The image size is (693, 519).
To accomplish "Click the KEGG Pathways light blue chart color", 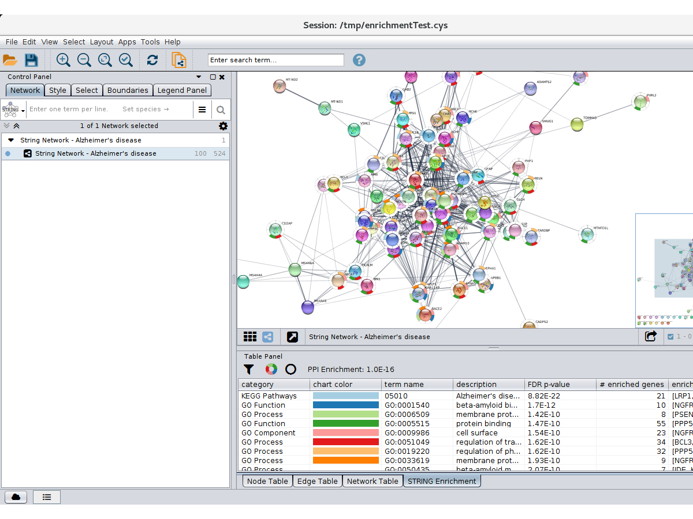I will [345, 396].
